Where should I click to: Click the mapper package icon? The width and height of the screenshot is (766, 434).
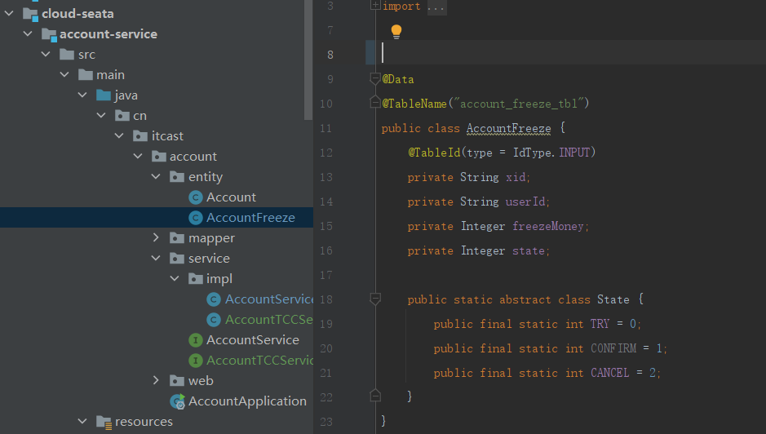click(x=177, y=238)
